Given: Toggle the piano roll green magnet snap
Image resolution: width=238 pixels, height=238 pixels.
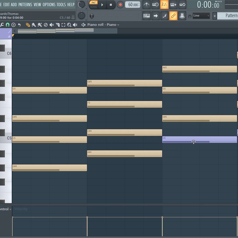Looking at the screenshot, I should [7, 25].
